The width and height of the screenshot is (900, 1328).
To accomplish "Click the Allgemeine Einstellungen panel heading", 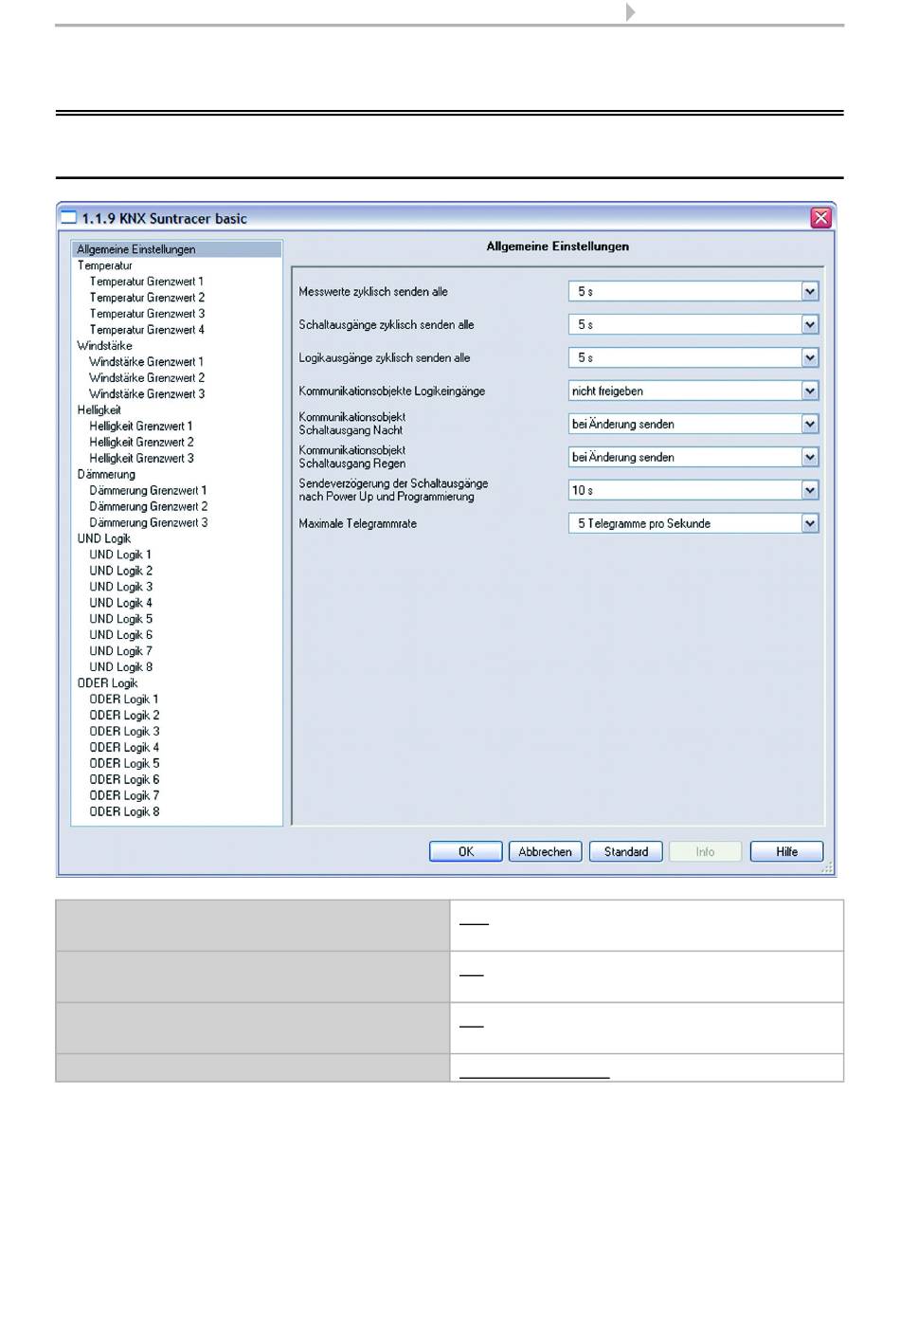I will (x=558, y=246).
